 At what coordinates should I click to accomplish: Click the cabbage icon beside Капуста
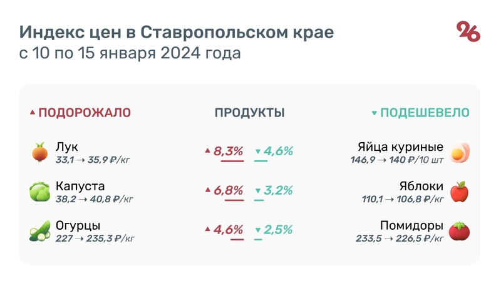coord(39,192)
